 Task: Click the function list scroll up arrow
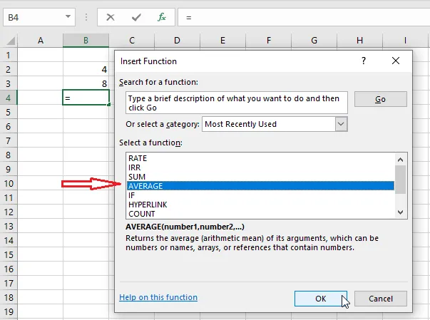click(x=400, y=160)
